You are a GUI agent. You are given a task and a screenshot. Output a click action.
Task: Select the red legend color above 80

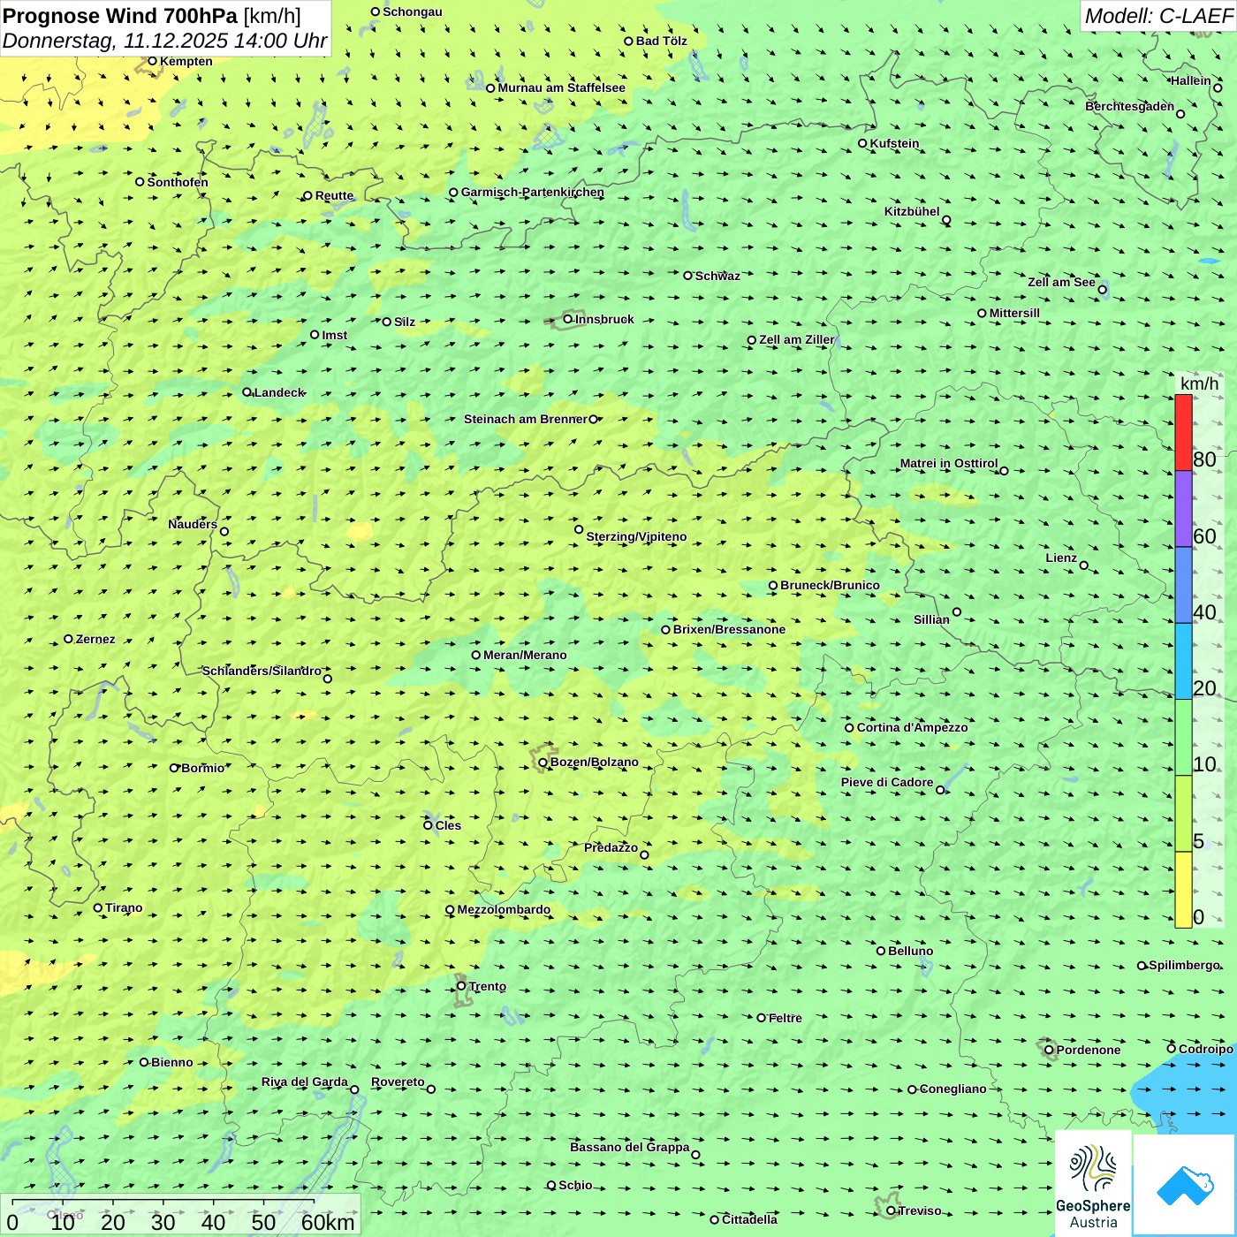[x=1183, y=432]
